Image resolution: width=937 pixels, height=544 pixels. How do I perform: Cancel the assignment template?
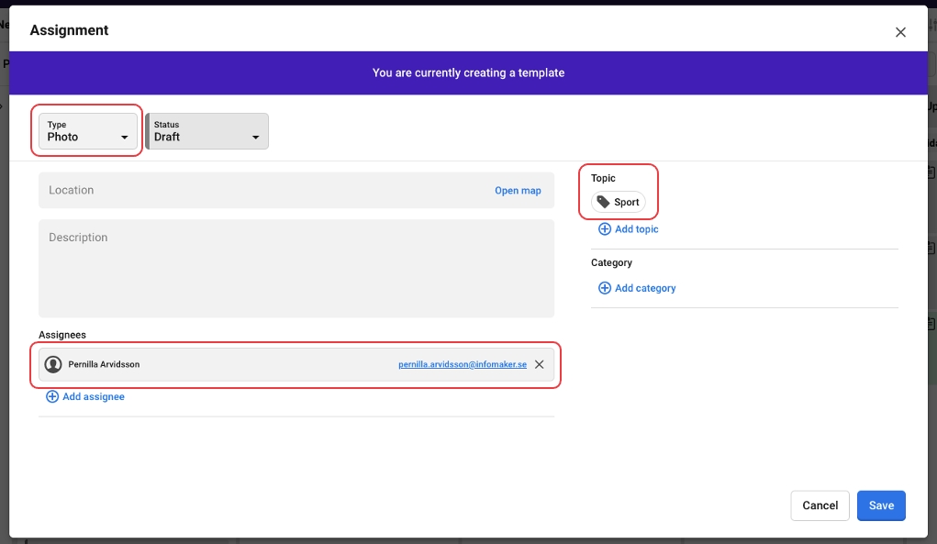tap(820, 505)
